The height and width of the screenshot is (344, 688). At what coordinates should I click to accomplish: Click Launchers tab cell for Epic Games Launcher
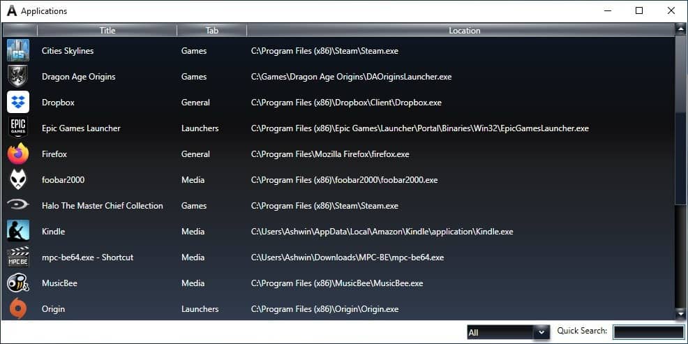tap(200, 128)
